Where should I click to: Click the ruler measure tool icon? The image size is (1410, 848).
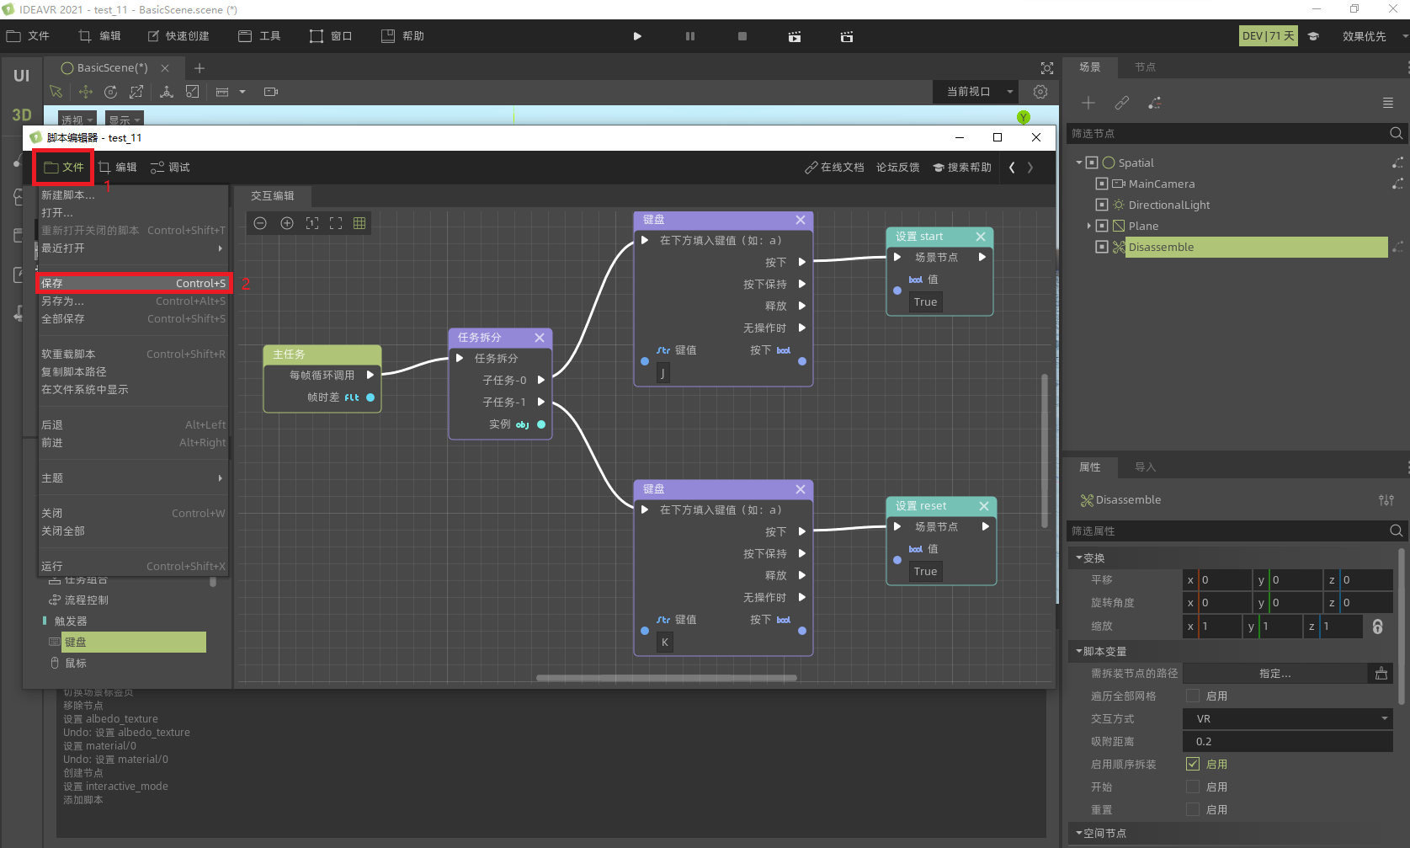pos(222,92)
